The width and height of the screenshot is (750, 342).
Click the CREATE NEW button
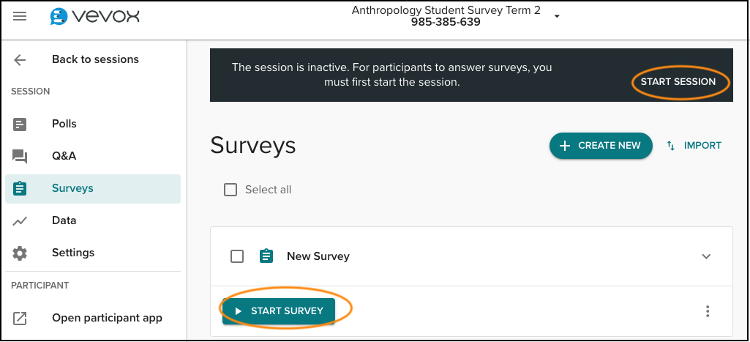[x=601, y=146]
